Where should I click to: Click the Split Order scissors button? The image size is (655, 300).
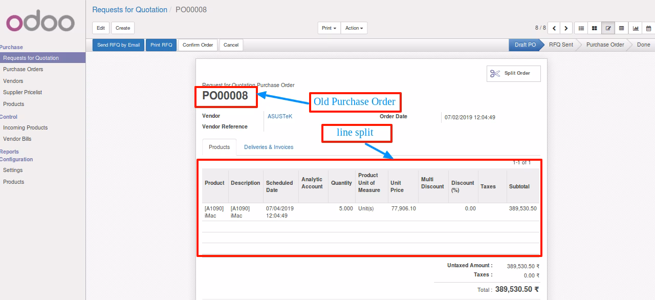513,73
